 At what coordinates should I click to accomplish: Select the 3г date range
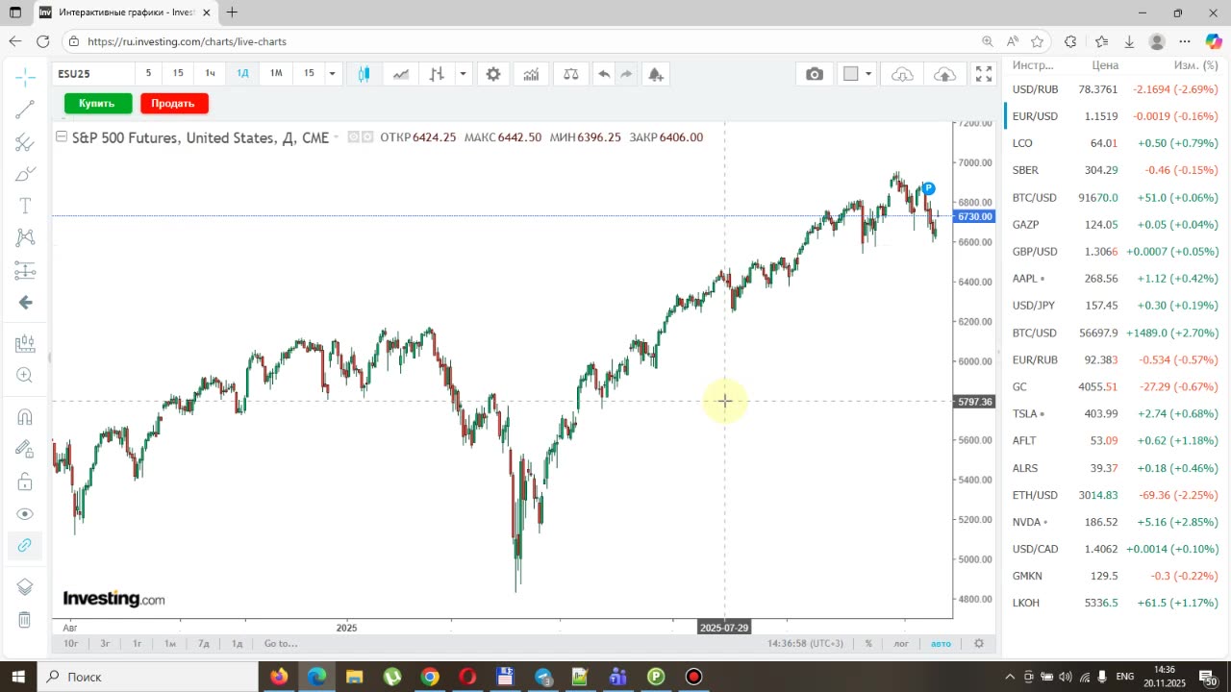(x=105, y=643)
